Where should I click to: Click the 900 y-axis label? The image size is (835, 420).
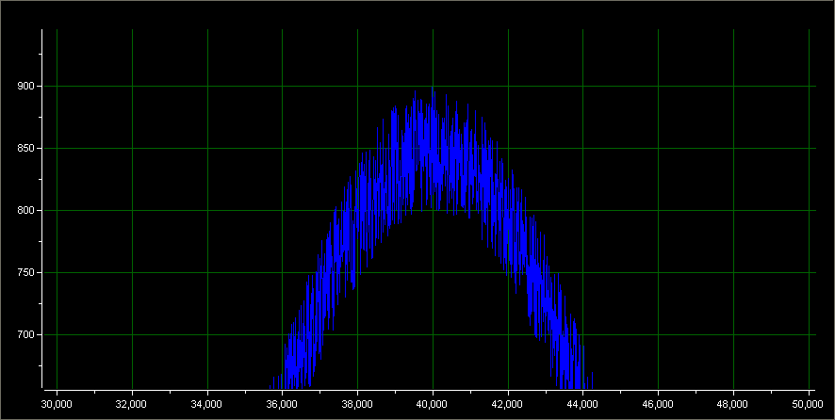pos(25,87)
